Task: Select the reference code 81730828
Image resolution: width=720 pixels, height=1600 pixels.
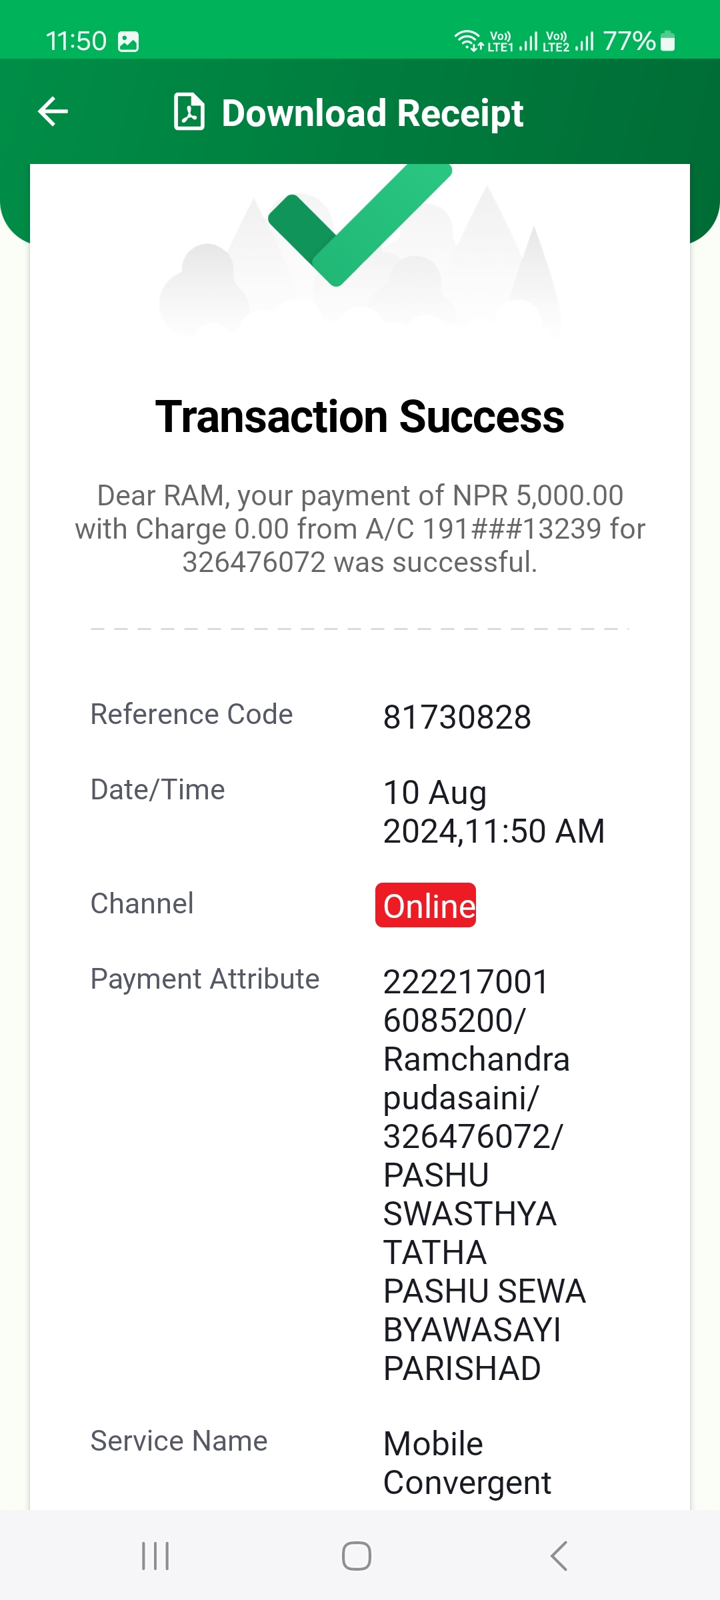Action: [x=457, y=718]
